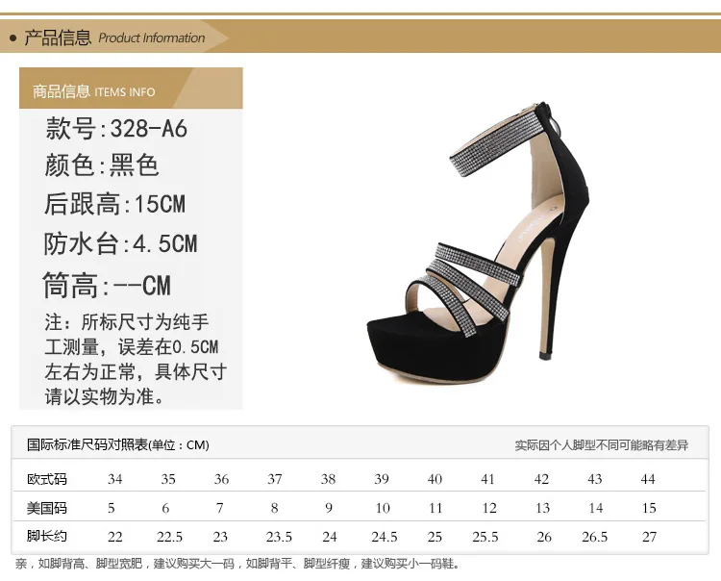Click US size 15 cell
This screenshot has height=581, width=721.
point(649,508)
